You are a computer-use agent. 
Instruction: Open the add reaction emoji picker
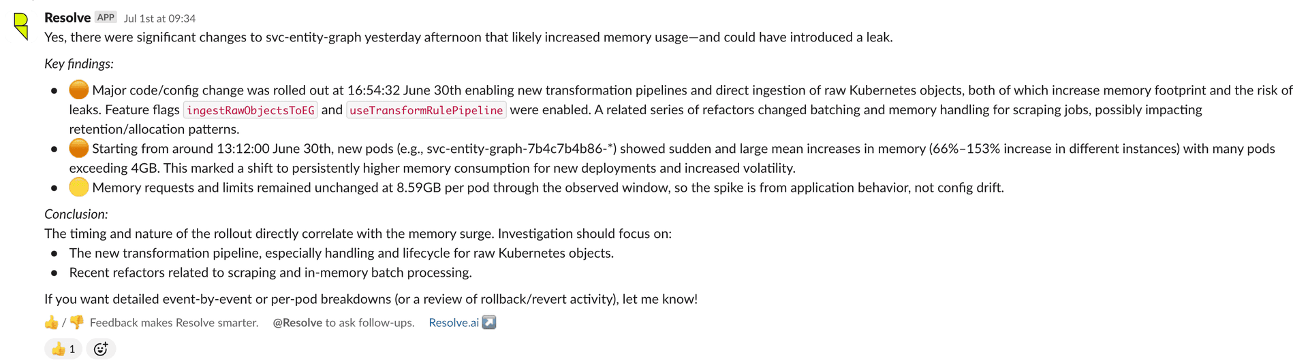point(101,349)
